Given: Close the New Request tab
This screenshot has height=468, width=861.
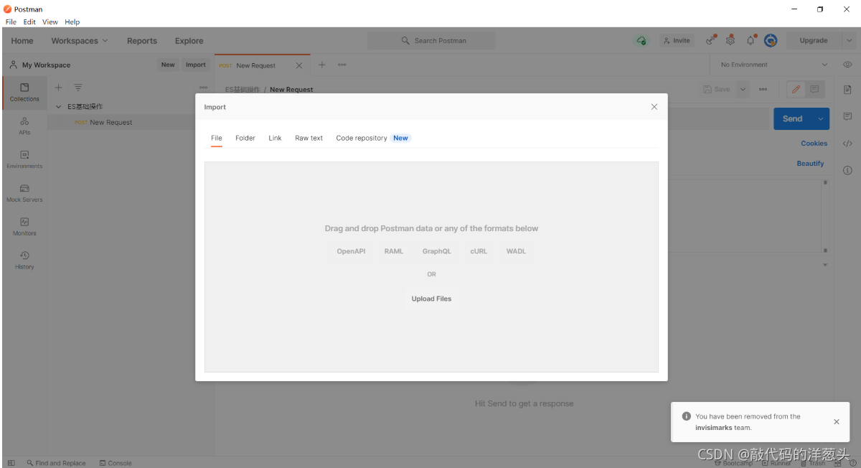Looking at the screenshot, I should pos(299,65).
